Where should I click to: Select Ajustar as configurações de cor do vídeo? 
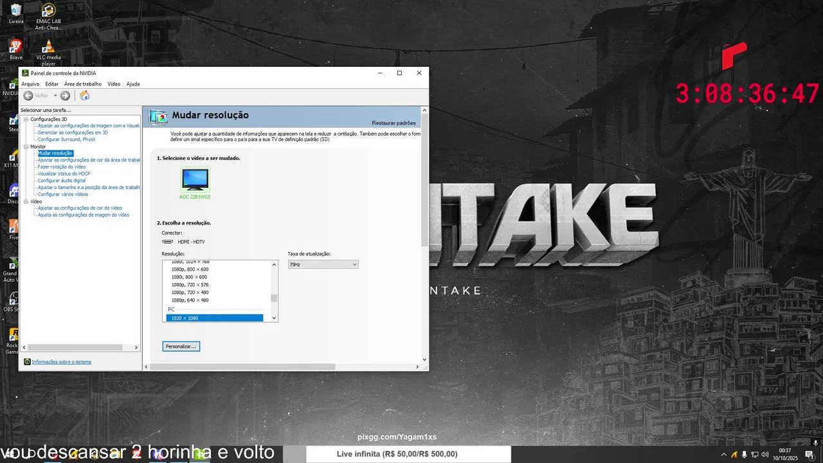pyautogui.click(x=80, y=208)
